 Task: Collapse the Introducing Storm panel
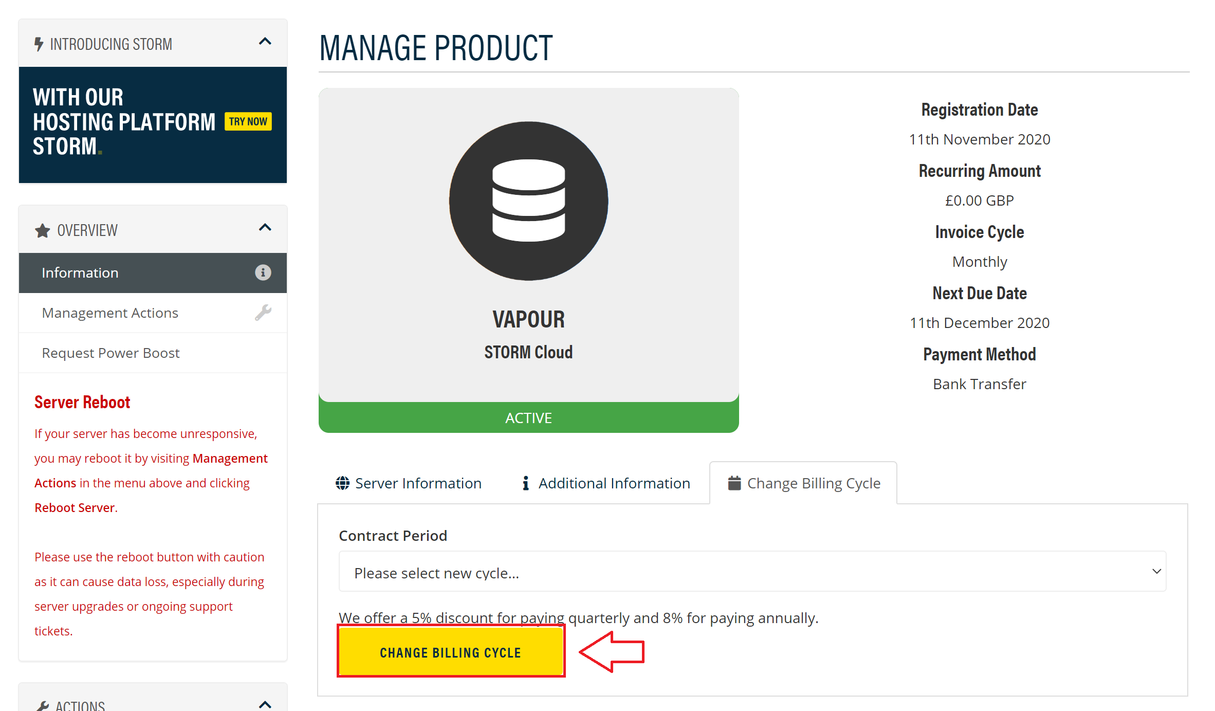[265, 42]
